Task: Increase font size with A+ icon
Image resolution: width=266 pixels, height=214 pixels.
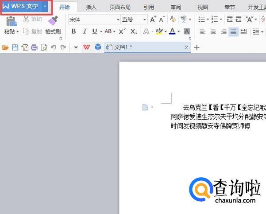Action: point(153,19)
